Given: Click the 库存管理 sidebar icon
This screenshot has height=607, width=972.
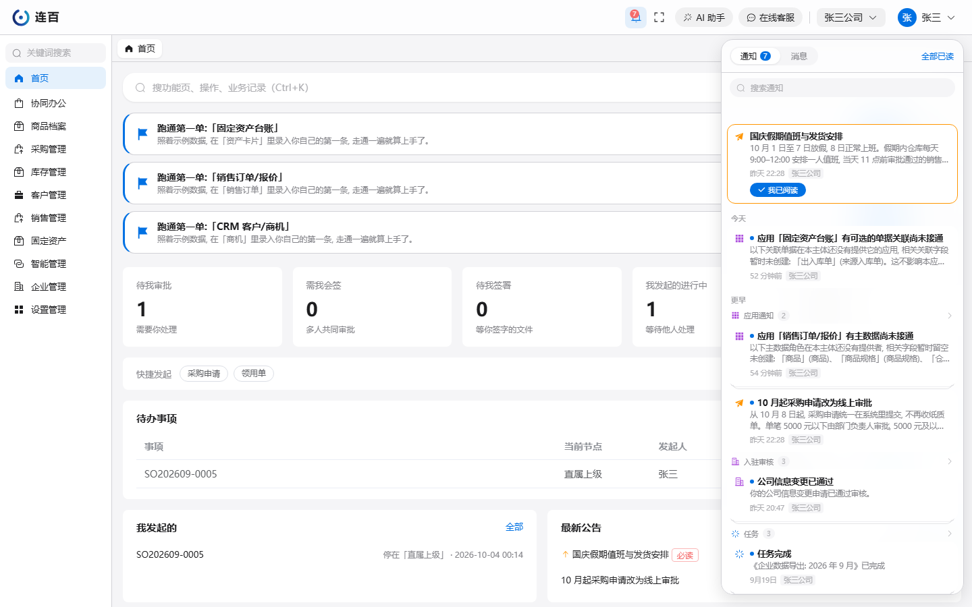Looking at the screenshot, I should coord(19,172).
